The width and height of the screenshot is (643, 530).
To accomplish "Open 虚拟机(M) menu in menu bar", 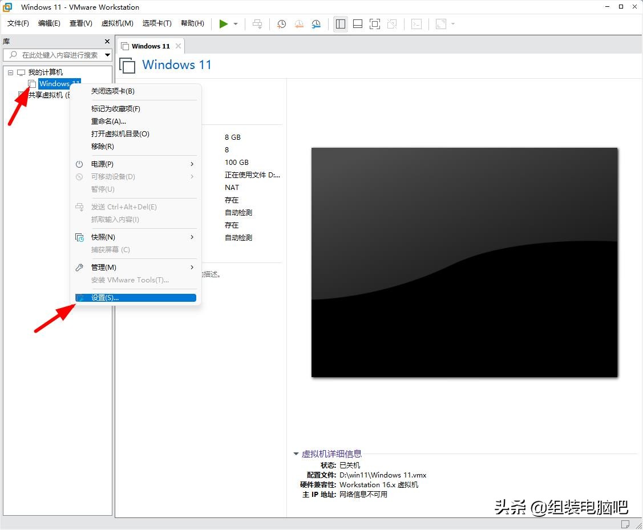I will [x=117, y=23].
